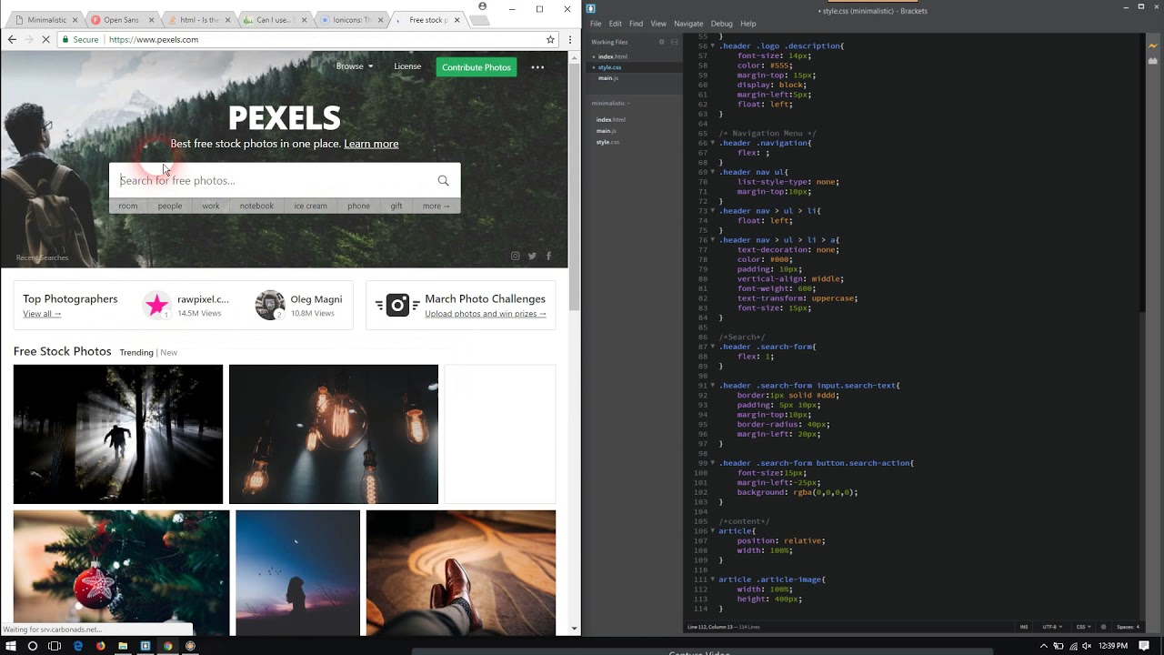The width and height of the screenshot is (1164, 655).
Task: Select the 'ice cream' search suggestion
Action: click(310, 206)
